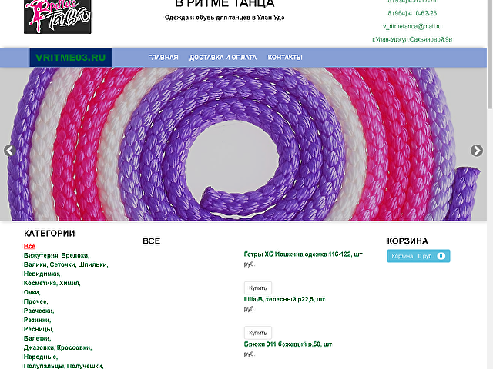Click Купить under Lilia-B телесный
This screenshot has height=369, width=493.
258,333
